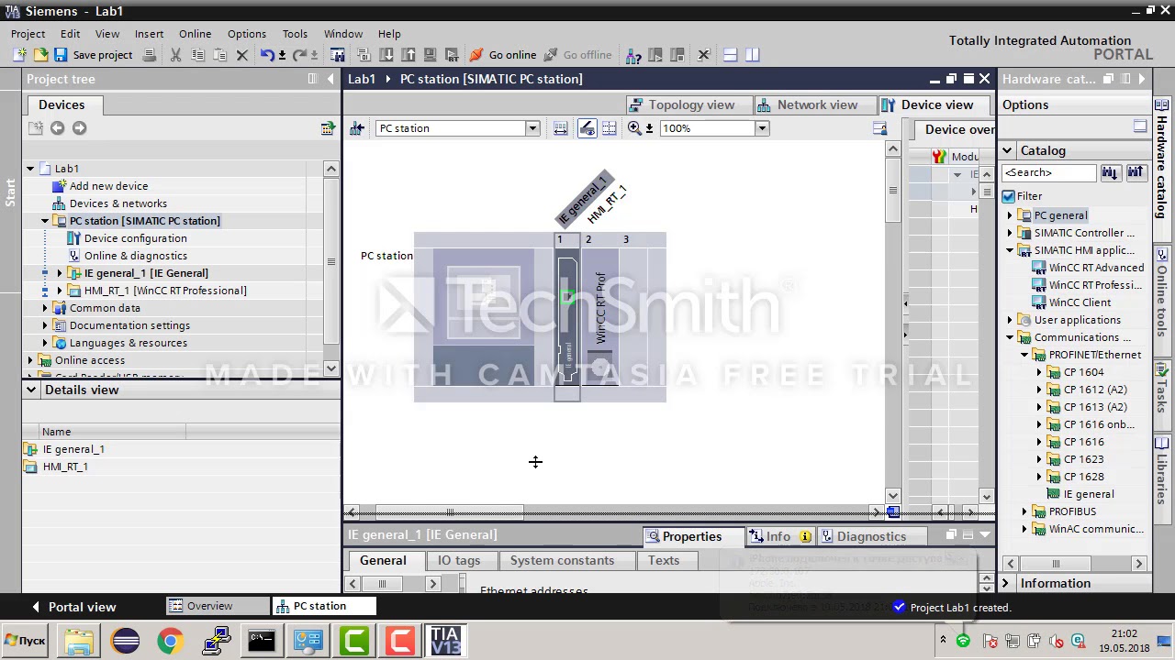Click Portal view button
The image size is (1175, 660).
pyautogui.click(x=73, y=607)
